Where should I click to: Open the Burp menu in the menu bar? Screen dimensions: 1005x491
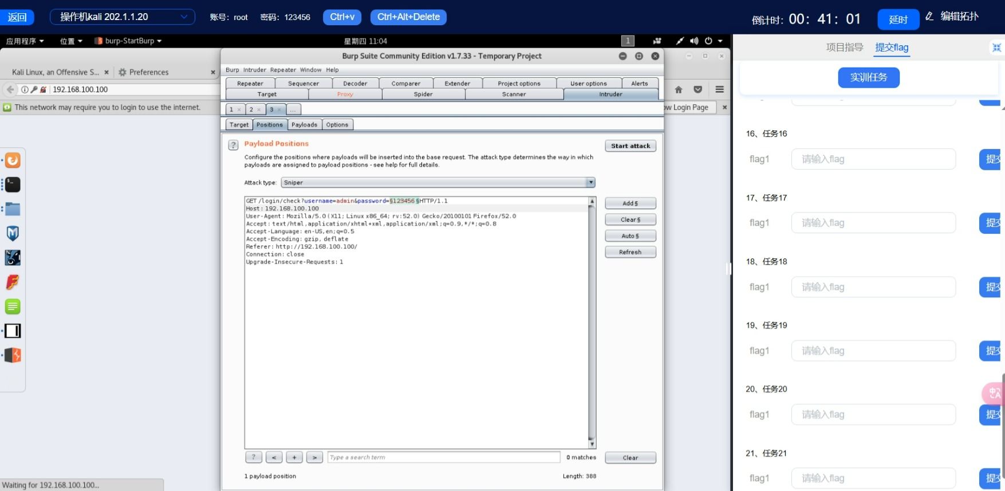pyautogui.click(x=232, y=70)
